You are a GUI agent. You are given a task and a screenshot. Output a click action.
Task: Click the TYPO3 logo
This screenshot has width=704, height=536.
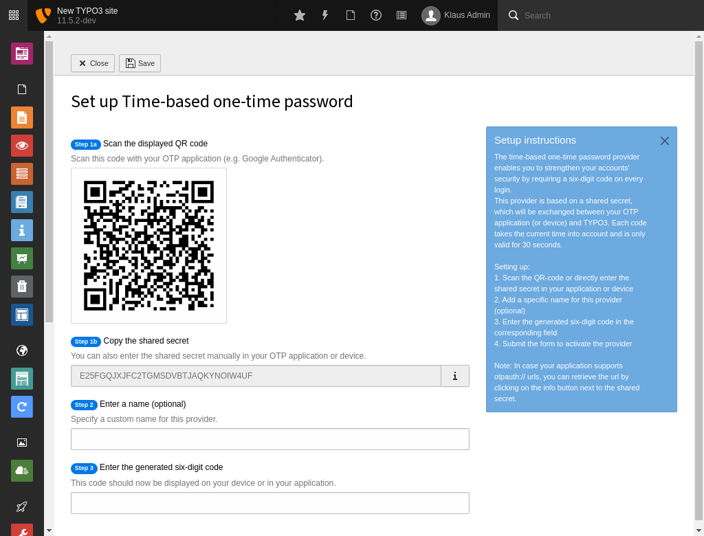click(x=43, y=15)
